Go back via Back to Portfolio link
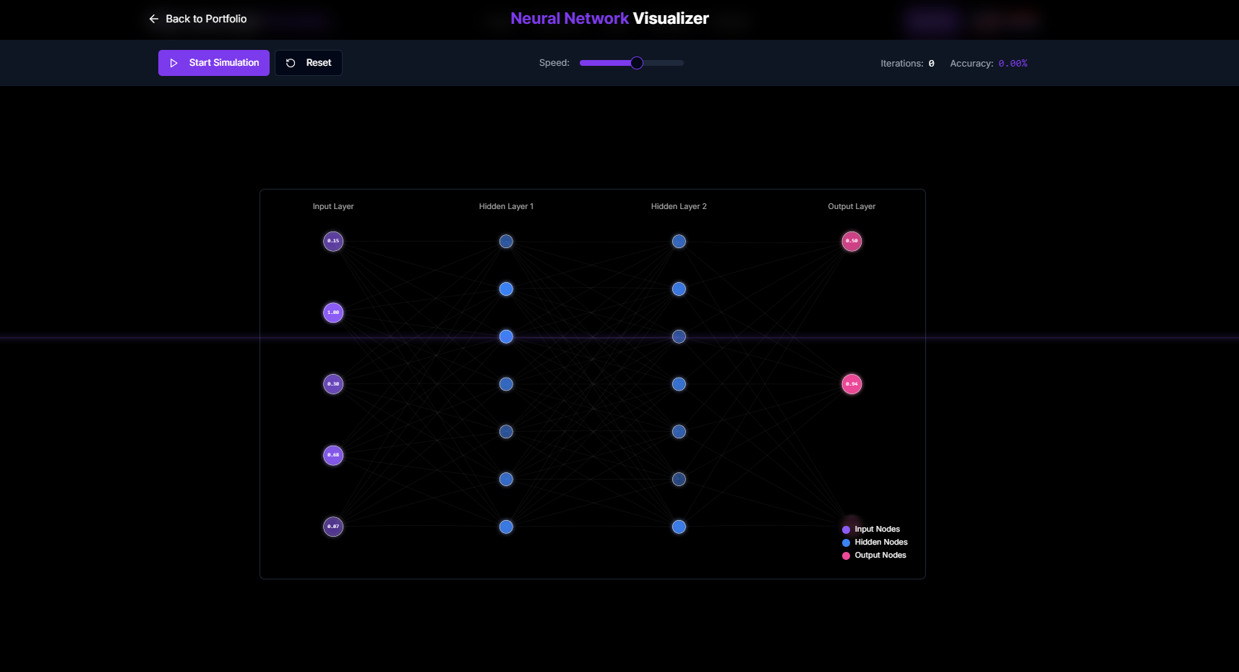The image size is (1239, 672). (x=197, y=19)
